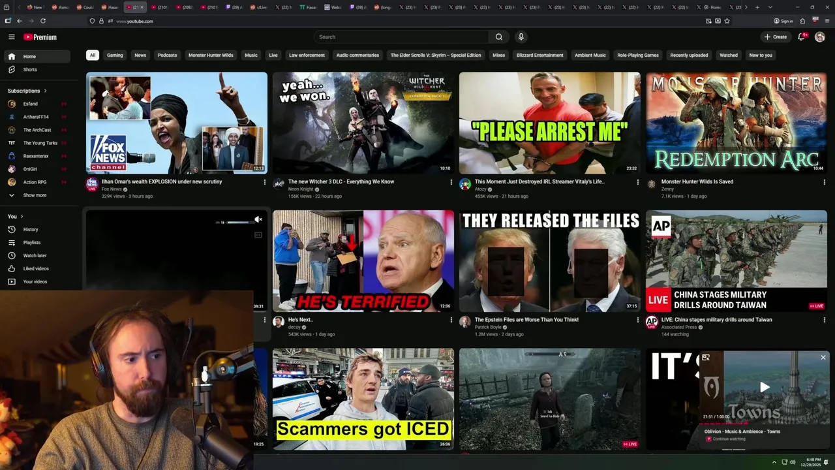The height and width of the screenshot is (470, 835).
Task: Open the PLEASE ARREST ME thumbnail
Action: pos(549,123)
